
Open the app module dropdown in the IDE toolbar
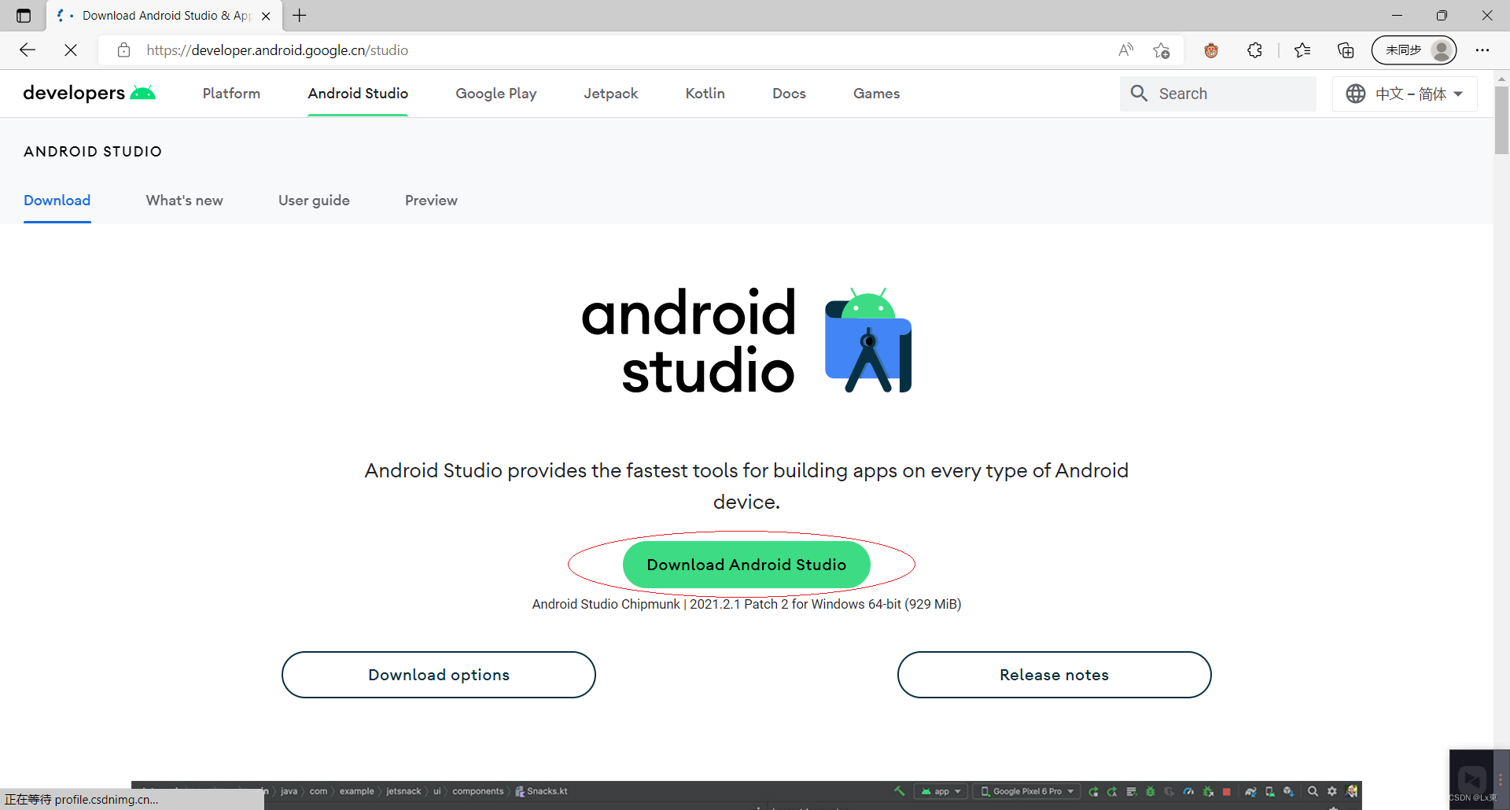coord(941,791)
